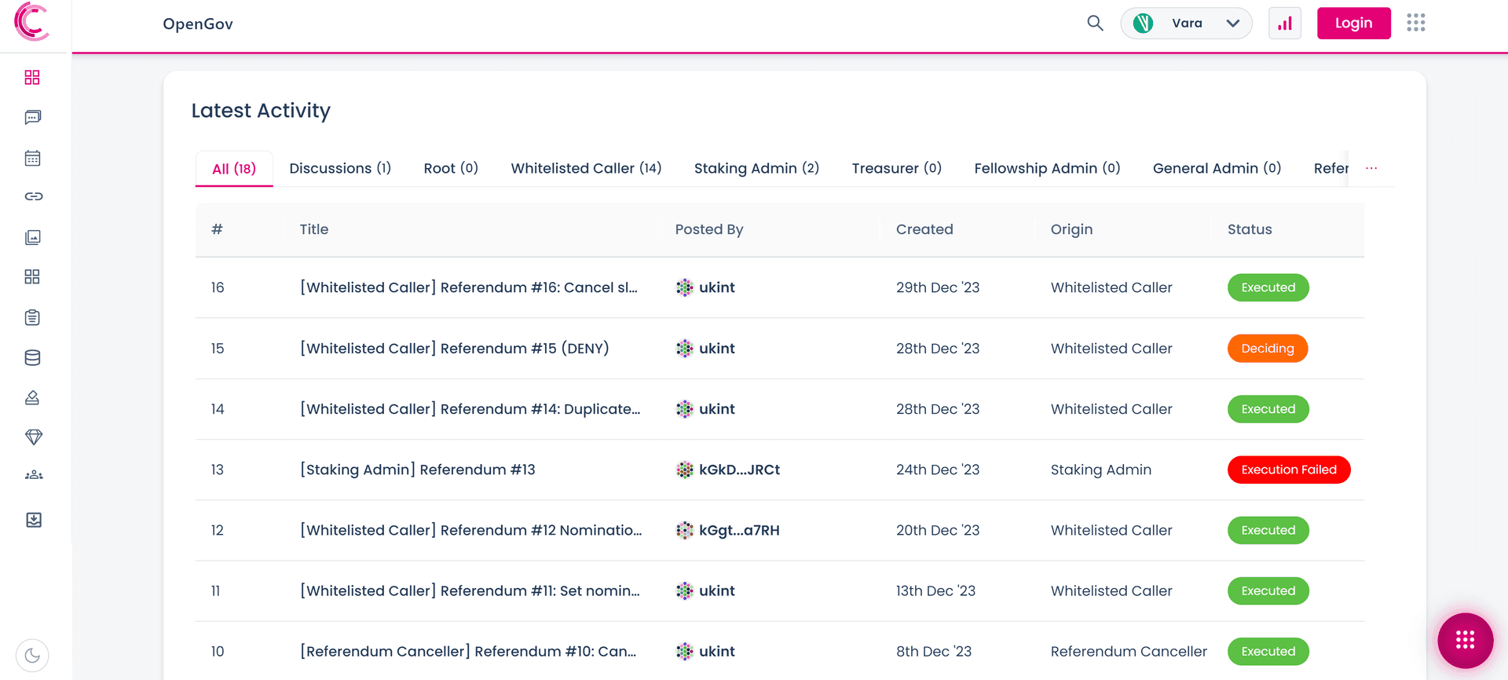Viewport: 1508px width, 680px height.
Task: Open the pink floating quick actions button
Action: tap(1465, 640)
